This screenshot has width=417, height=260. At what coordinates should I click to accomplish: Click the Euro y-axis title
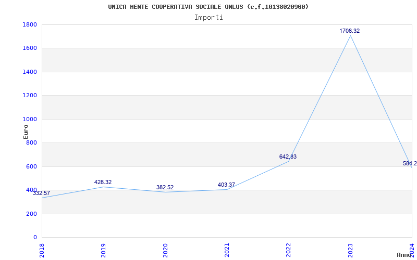[x=26, y=132]
